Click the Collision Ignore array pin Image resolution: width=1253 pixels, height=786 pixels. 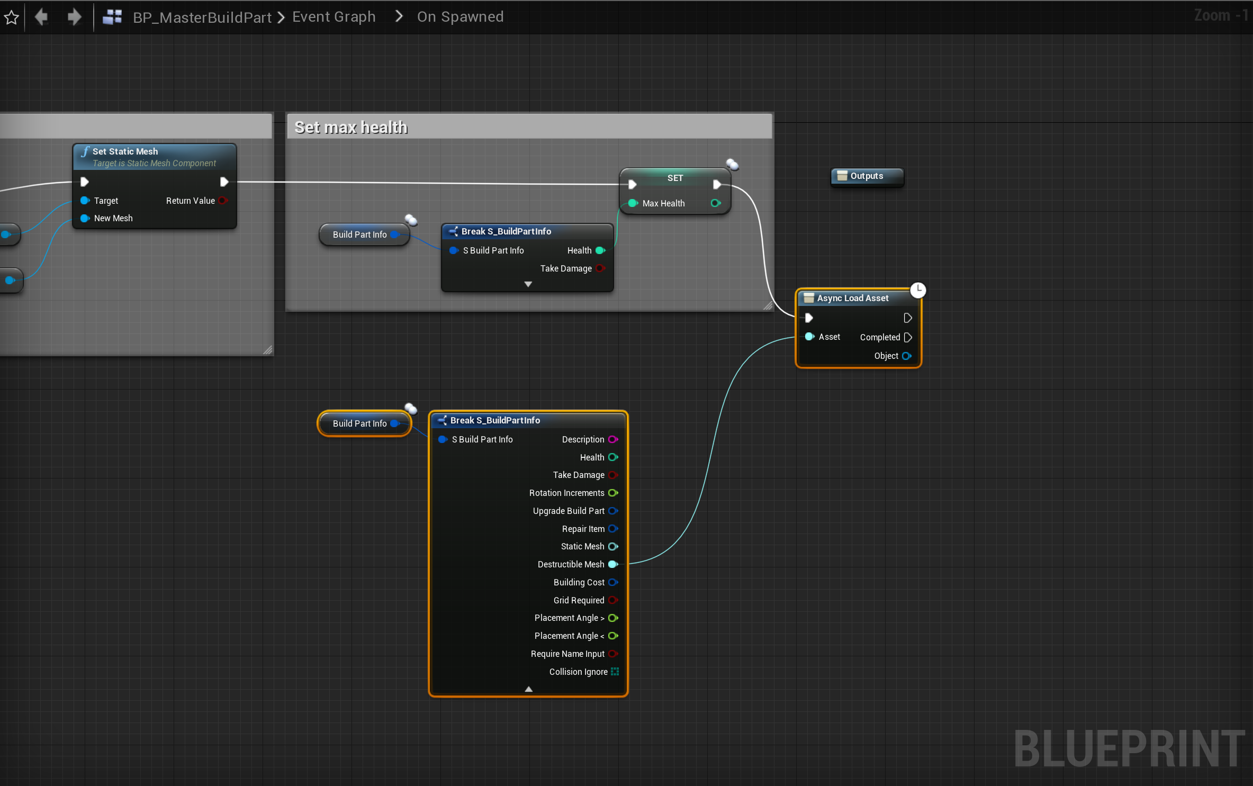(615, 672)
